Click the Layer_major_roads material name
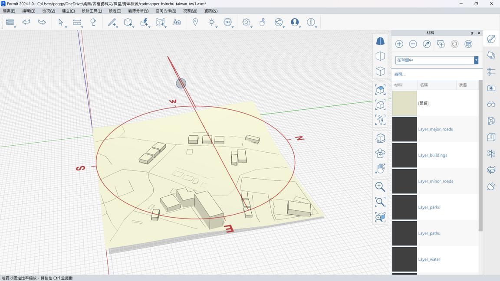 click(x=435, y=129)
